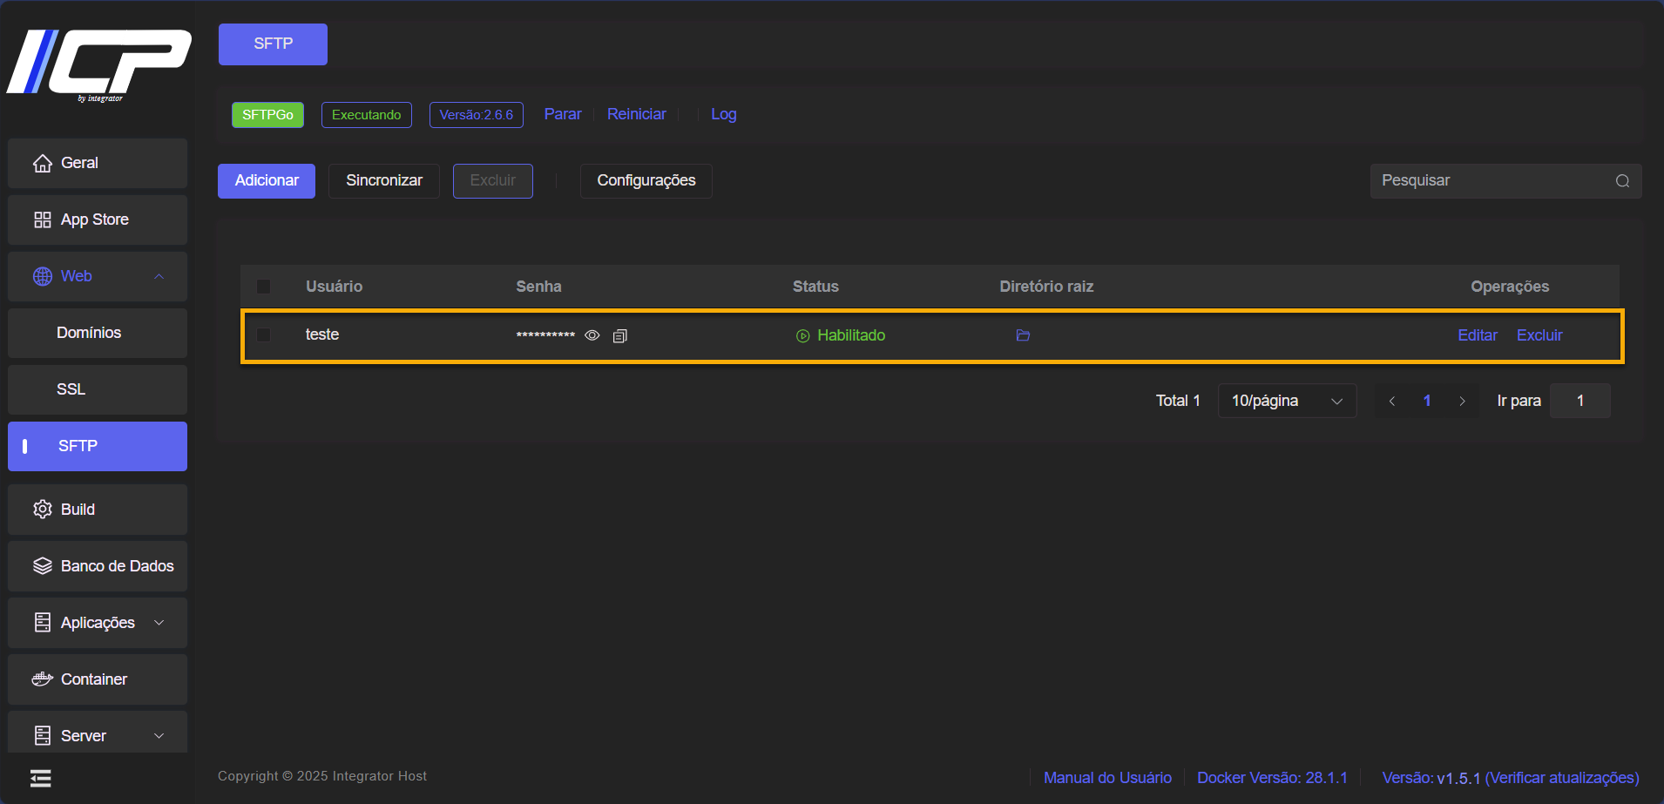Reveal the password with the eye icon
This screenshot has width=1664, height=804.
[x=592, y=335]
